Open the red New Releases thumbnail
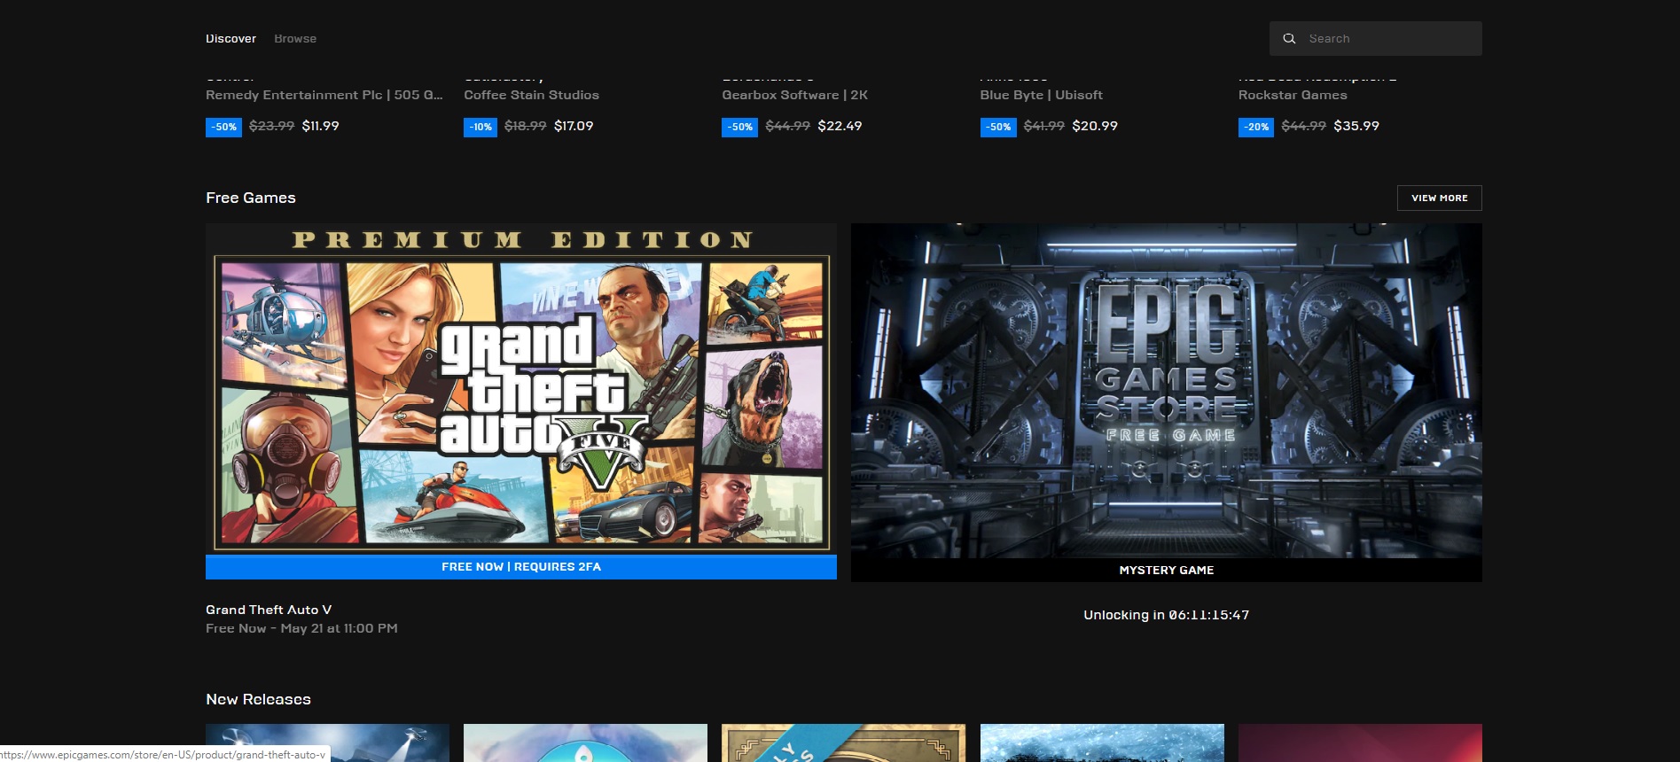 tap(1360, 743)
